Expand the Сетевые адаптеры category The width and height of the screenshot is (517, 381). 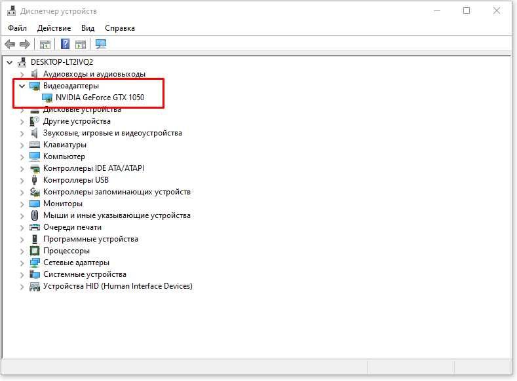pyautogui.click(x=22, y=263)
